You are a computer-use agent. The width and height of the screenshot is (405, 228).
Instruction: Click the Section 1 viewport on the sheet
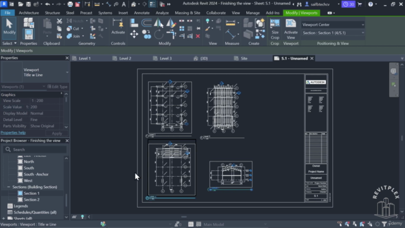(230, 174)
